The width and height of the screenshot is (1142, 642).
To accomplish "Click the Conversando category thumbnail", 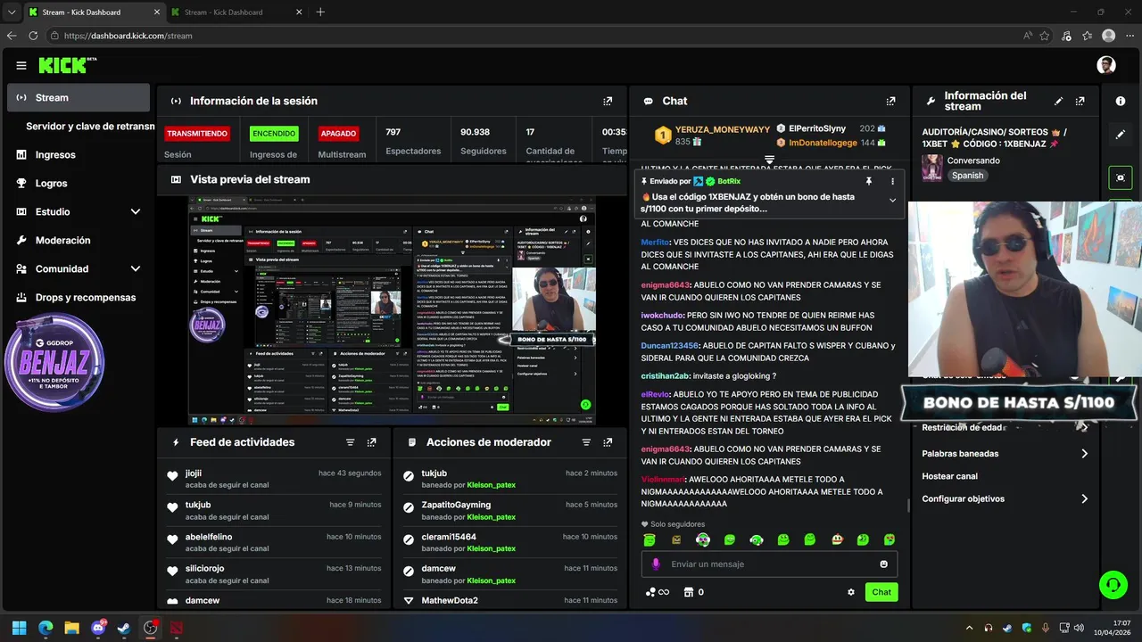I will 932,168.
